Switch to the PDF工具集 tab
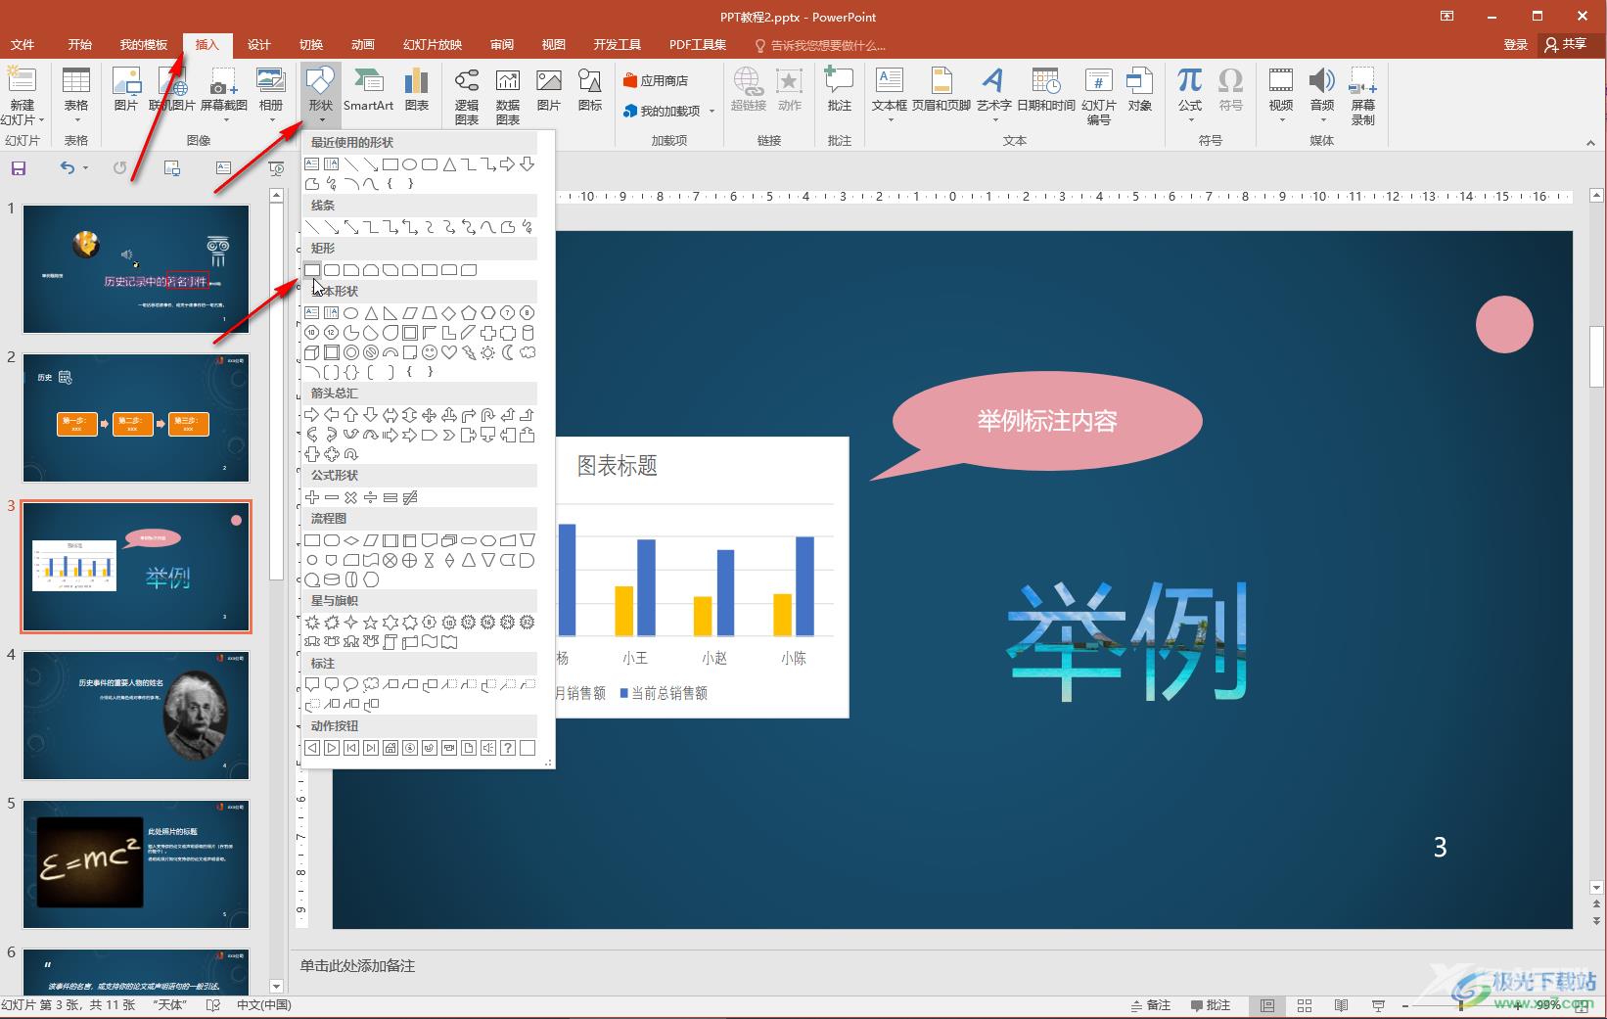The height and width of the screenshot is (1019, 1607). [698, 45]
